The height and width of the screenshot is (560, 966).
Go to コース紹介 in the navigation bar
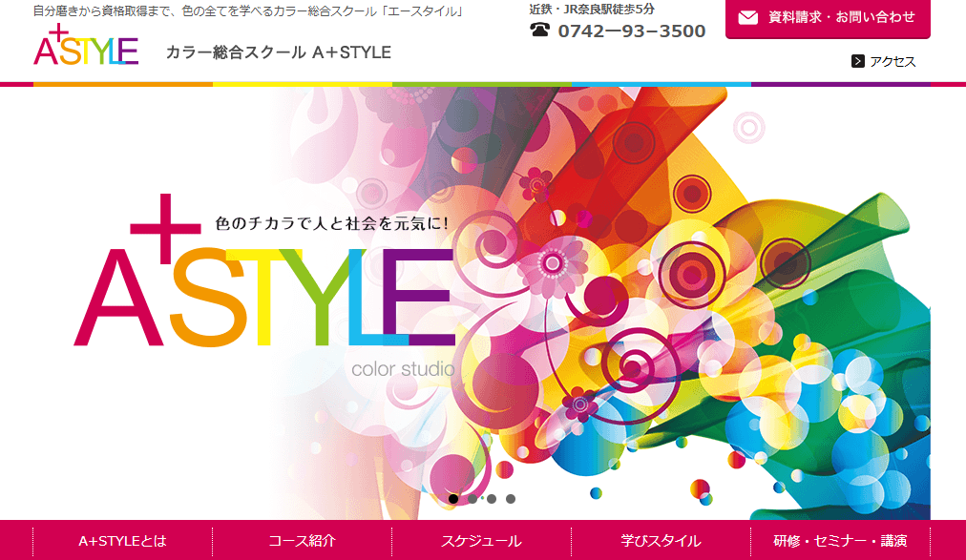click(x=302, y=541)
